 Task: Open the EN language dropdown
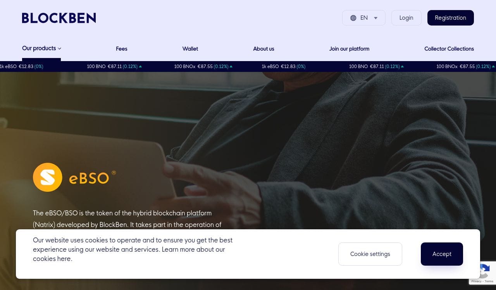click(364, 18)
